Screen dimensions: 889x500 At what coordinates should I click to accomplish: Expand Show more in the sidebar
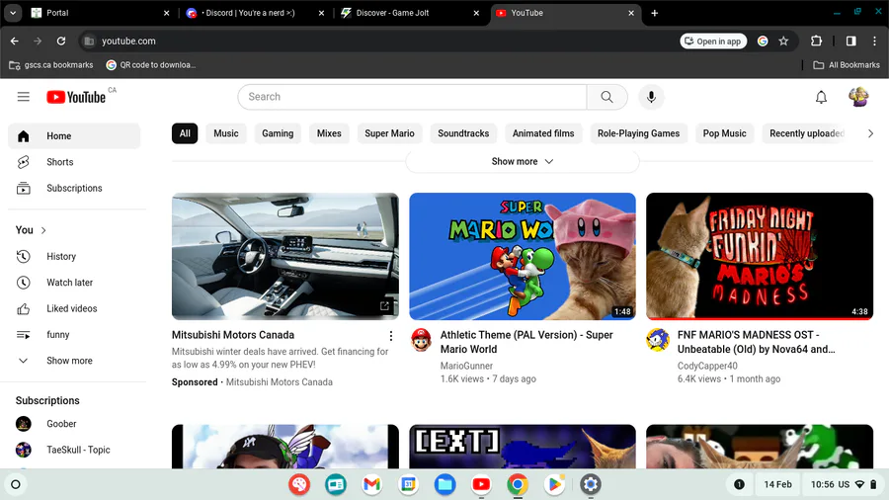(74, 361)
